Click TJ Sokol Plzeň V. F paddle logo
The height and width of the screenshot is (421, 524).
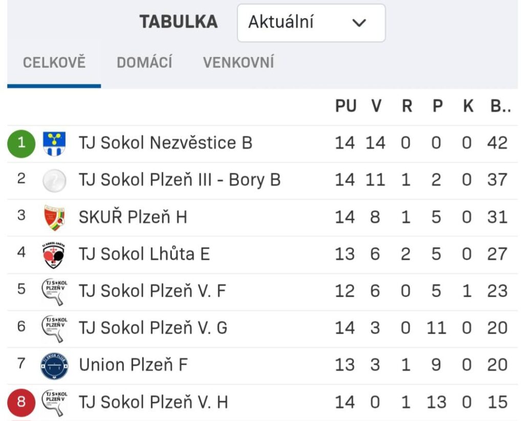(x=54, y=291)
